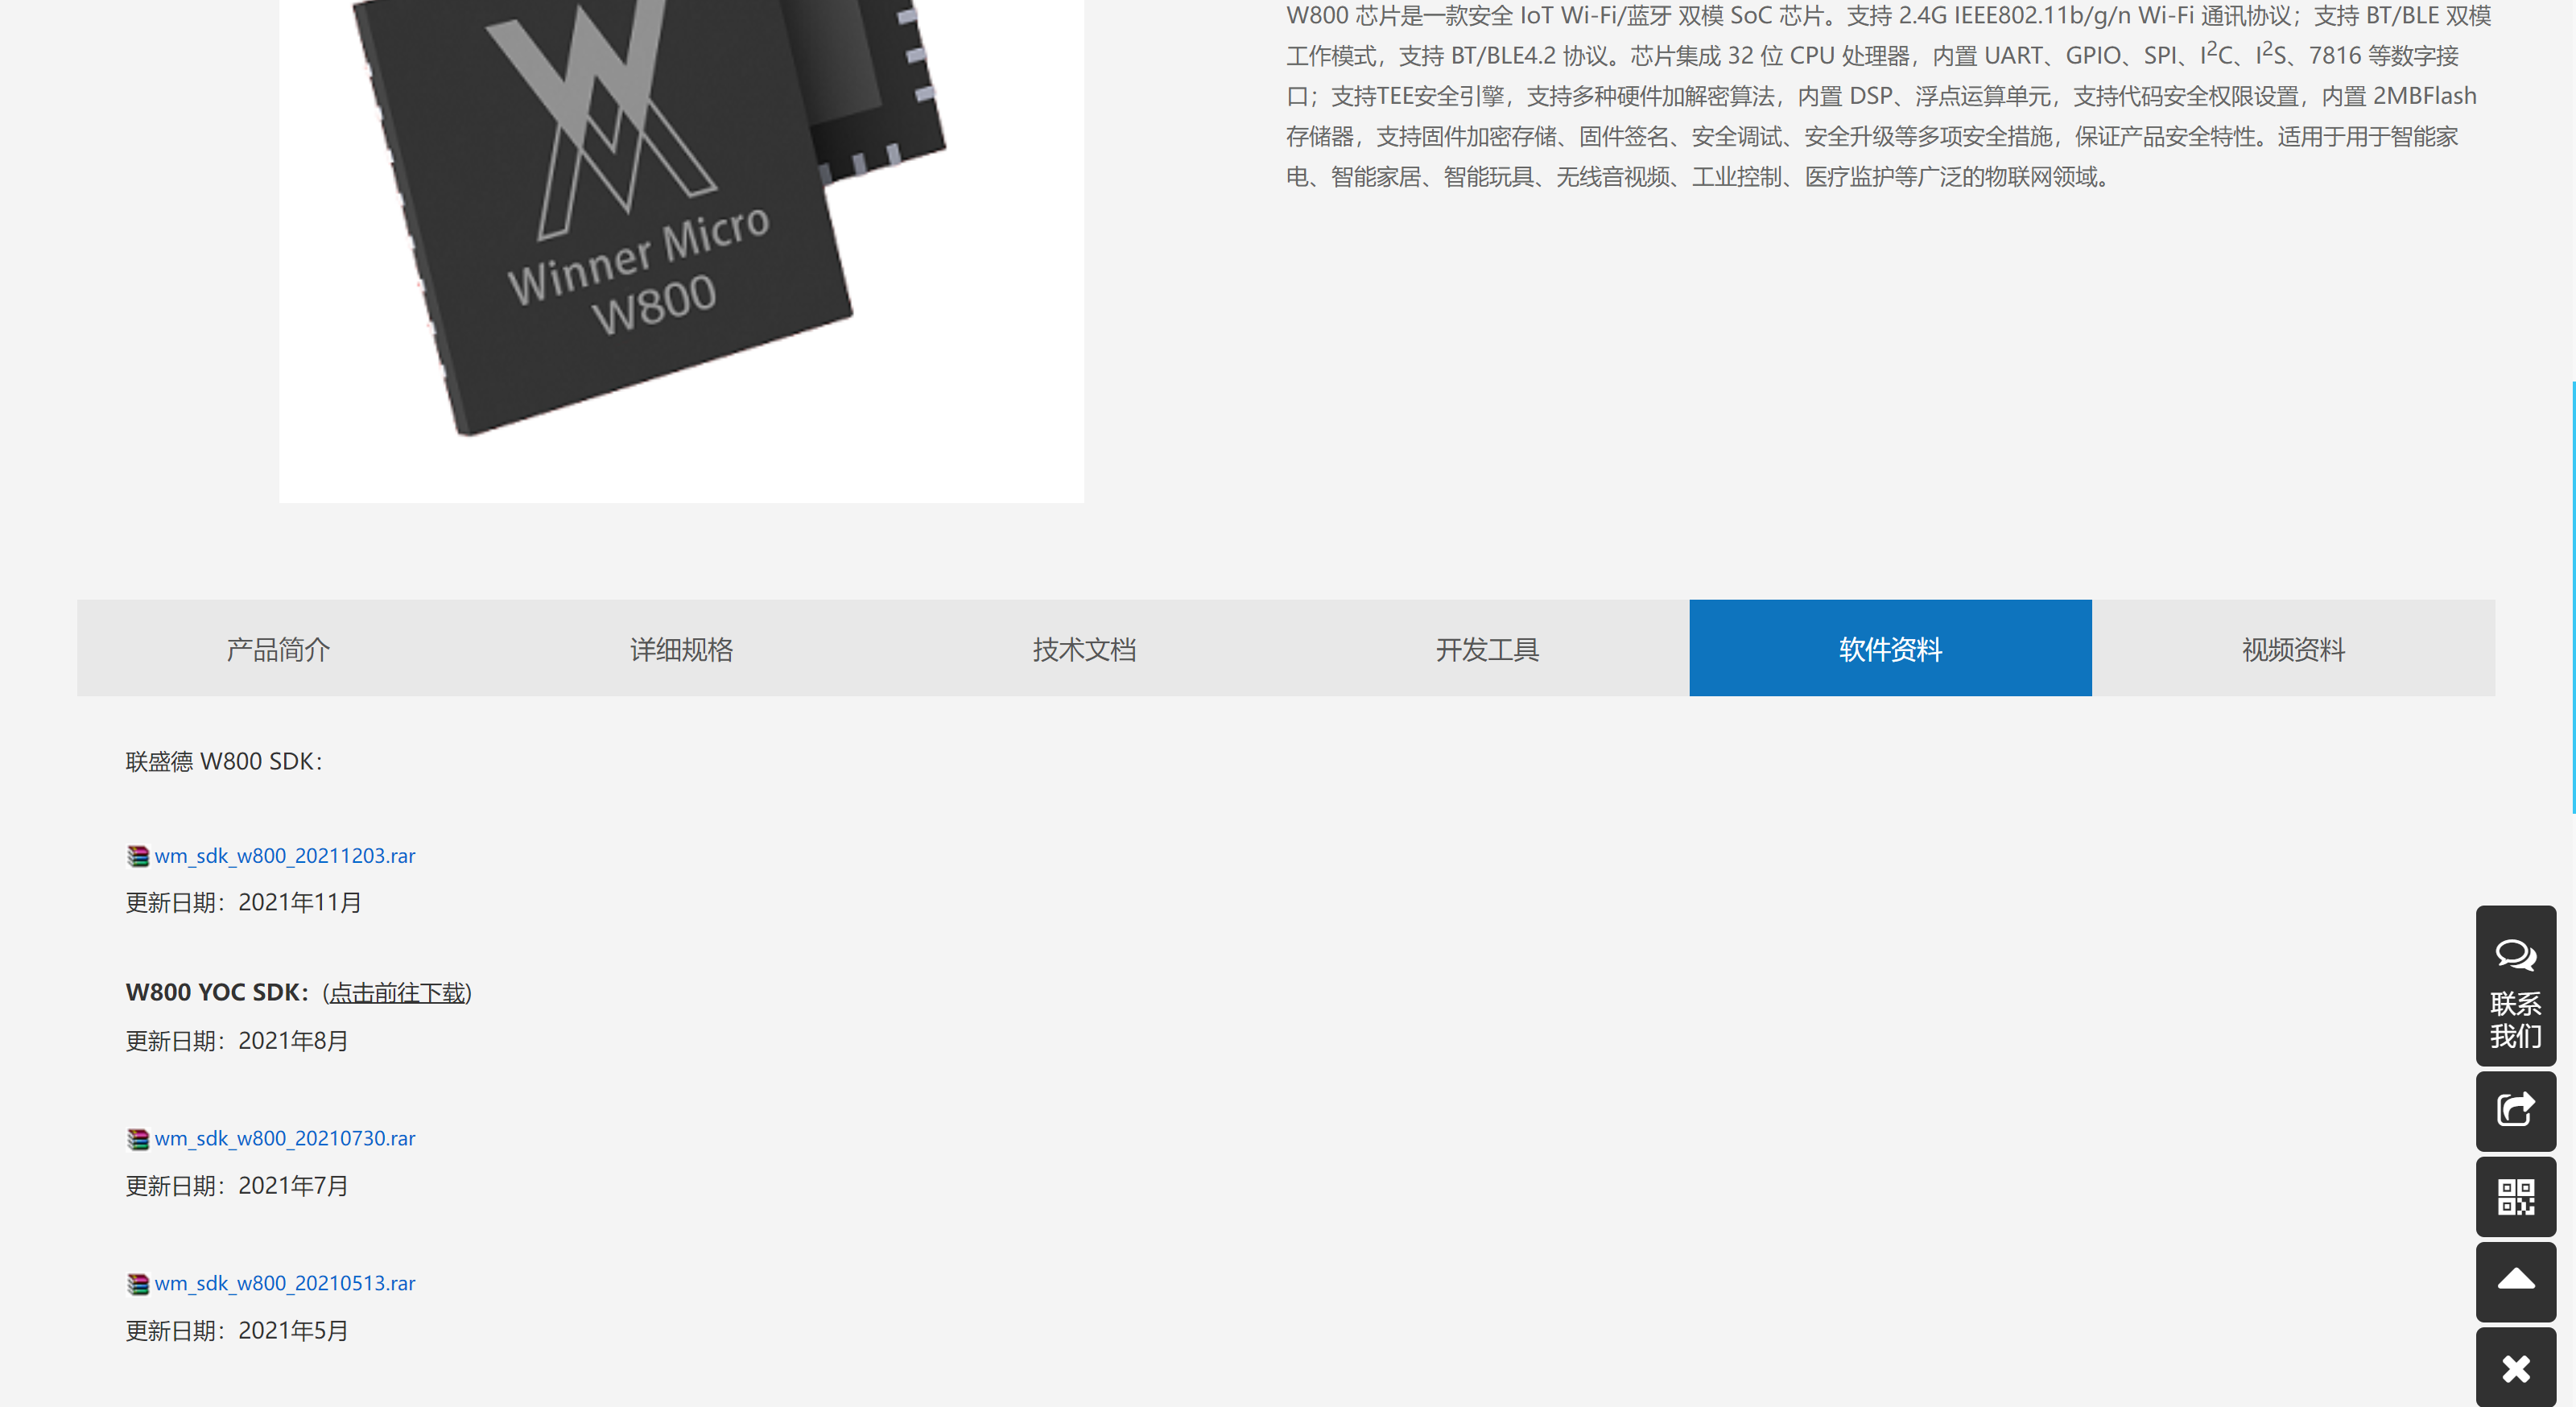Open the QR code icon in the sidebar

pos(2516,1196)
